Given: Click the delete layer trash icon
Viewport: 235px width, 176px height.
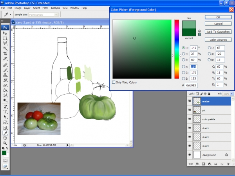Looking at the screenshot, I should tap(228, 164).
